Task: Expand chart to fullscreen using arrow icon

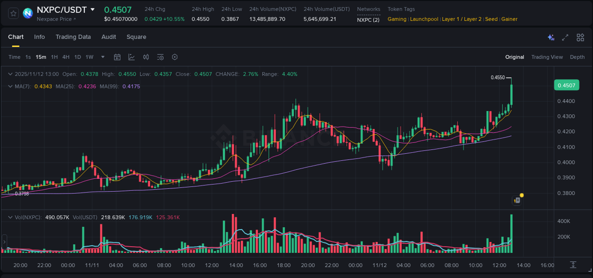Action: (x=565, y=37)
